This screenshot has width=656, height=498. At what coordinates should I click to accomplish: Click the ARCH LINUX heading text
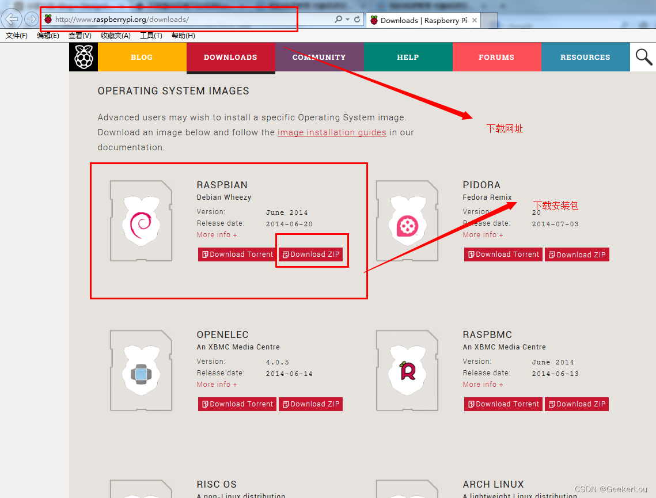coord(493,484)
